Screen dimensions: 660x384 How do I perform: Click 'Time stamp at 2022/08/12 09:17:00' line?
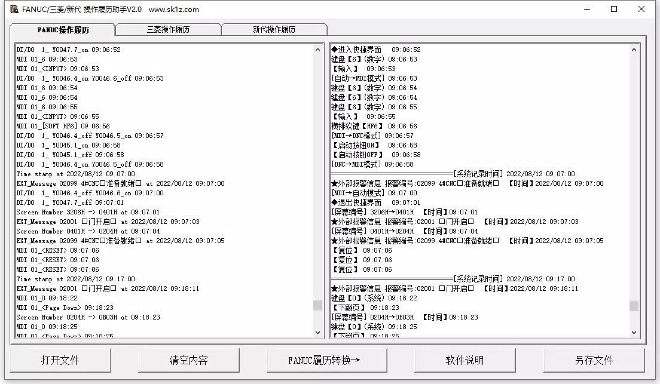(x=76, y=279)
